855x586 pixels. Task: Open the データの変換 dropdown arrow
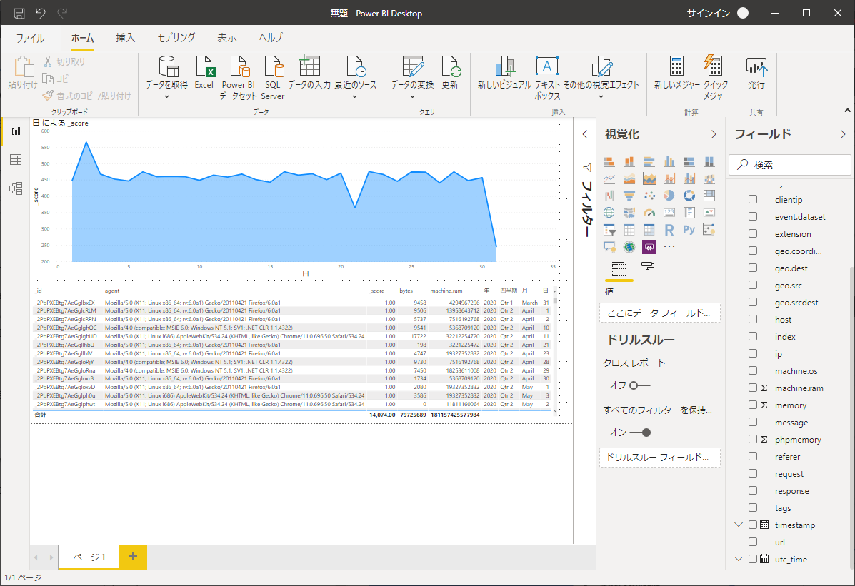point(412,96)
